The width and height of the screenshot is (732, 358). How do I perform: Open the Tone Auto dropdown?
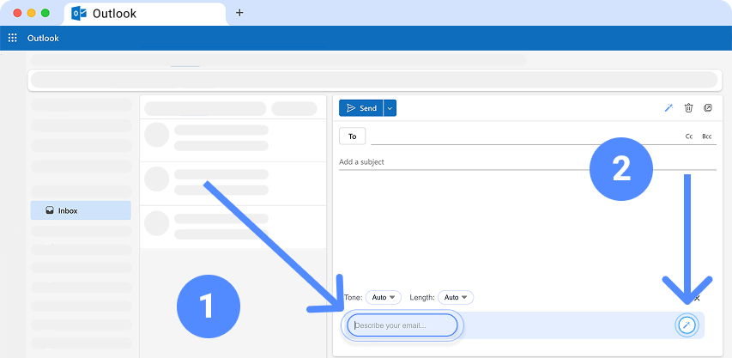coord(384,297)
